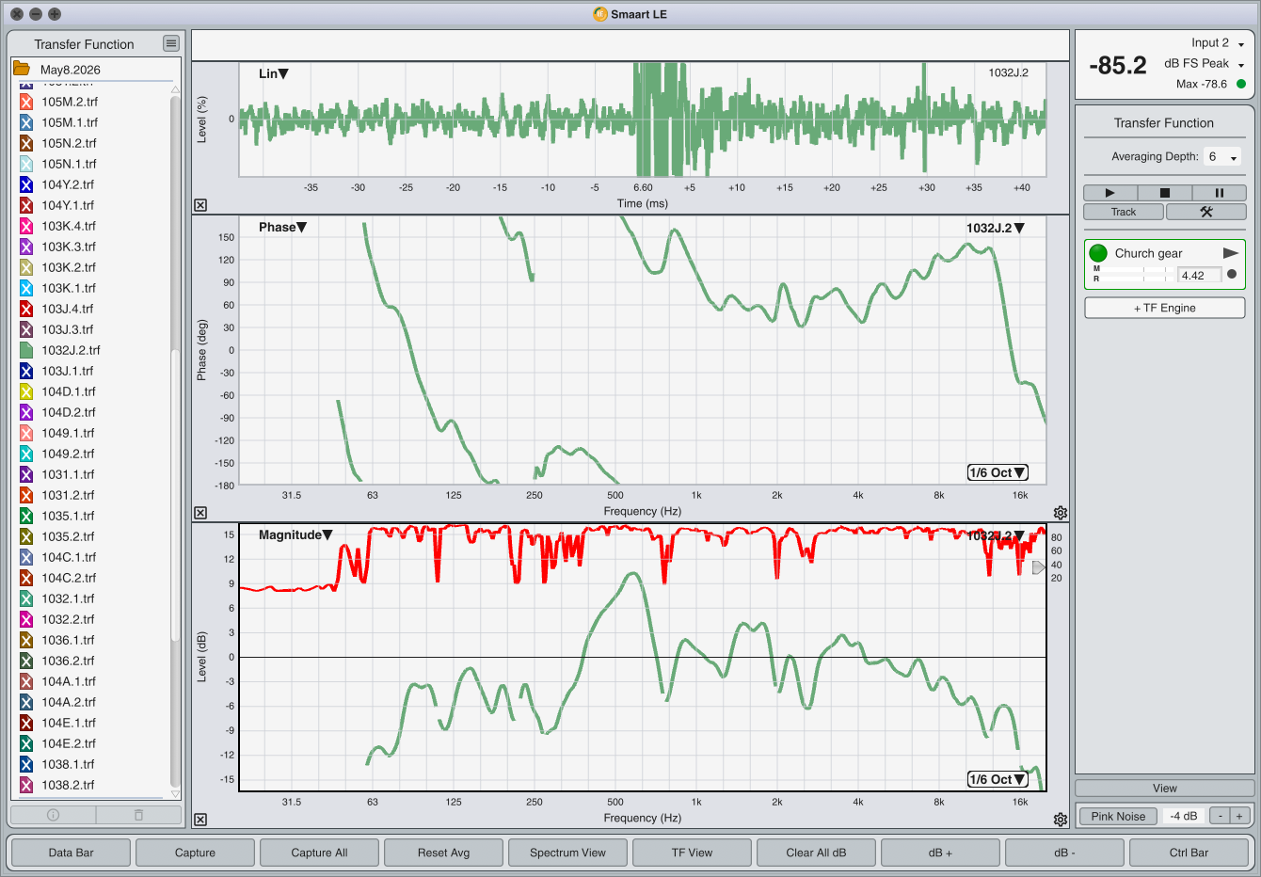Click the May8.2026 folder icon

[x=21, y=69]
